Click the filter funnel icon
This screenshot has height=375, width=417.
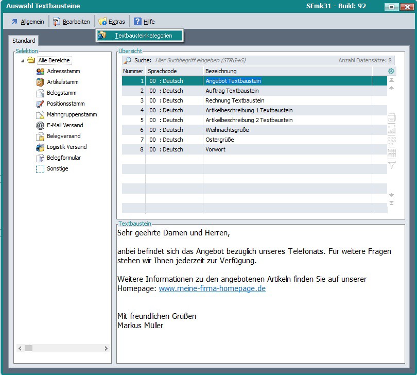point(392,164)
